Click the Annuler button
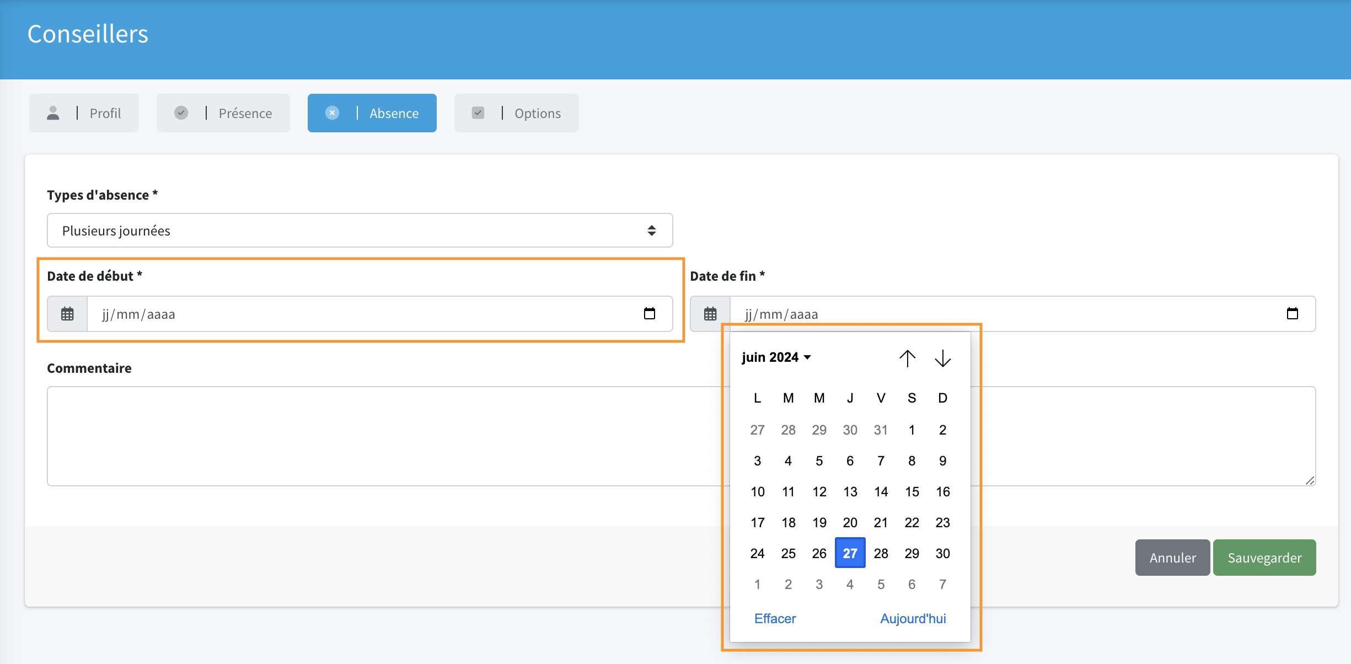 (x=1172, y=558)
